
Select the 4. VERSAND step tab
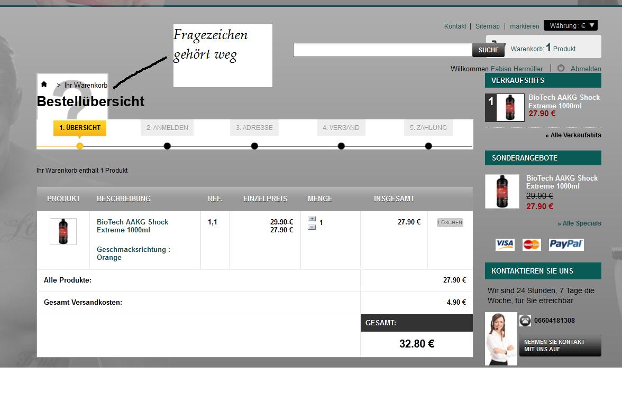(x=341, y=128)
